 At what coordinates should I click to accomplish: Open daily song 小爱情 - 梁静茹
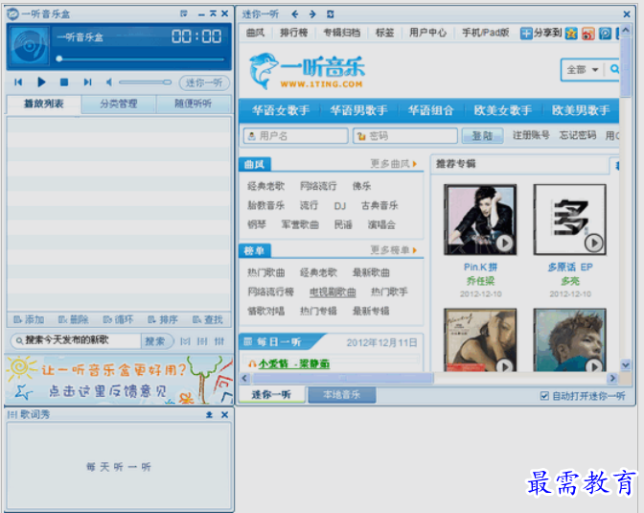(293, 363)
